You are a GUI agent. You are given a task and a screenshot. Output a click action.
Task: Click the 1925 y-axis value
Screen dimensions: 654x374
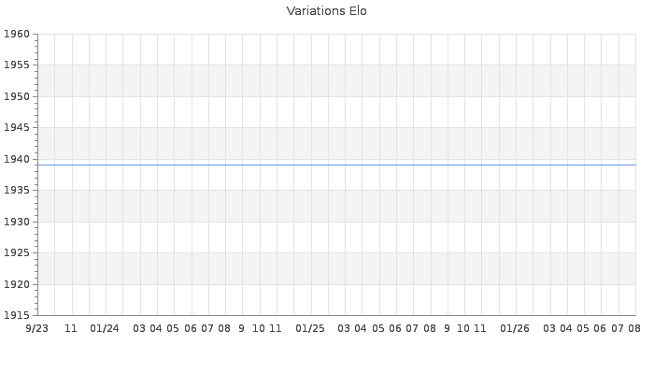pyautogui.click(x=17, y=252)
